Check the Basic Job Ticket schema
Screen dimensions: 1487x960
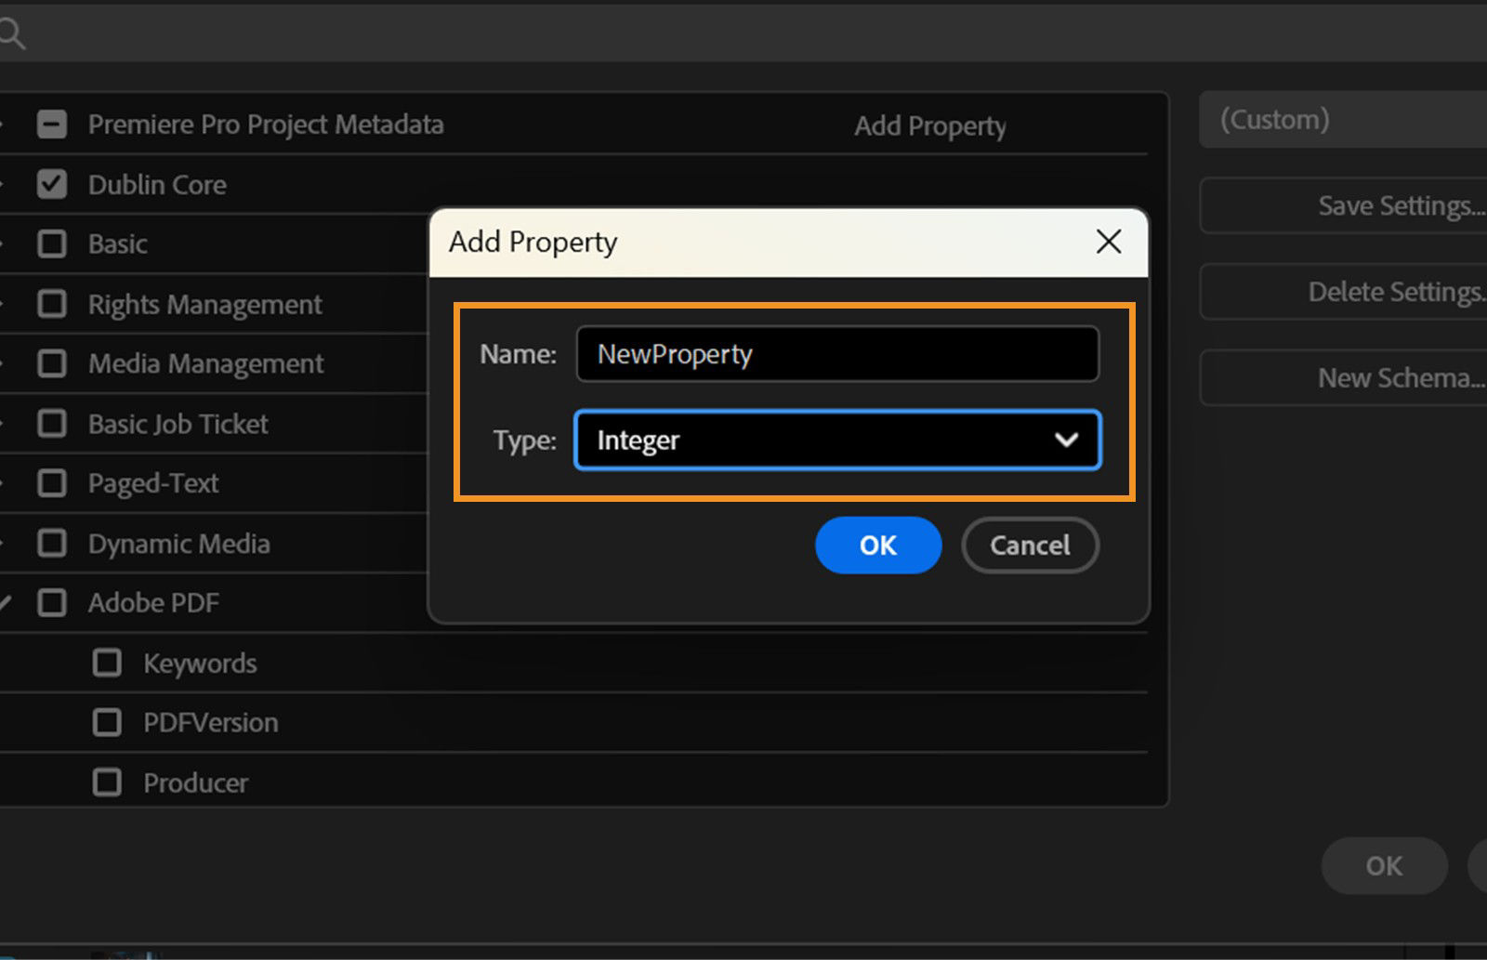(51, 423)
